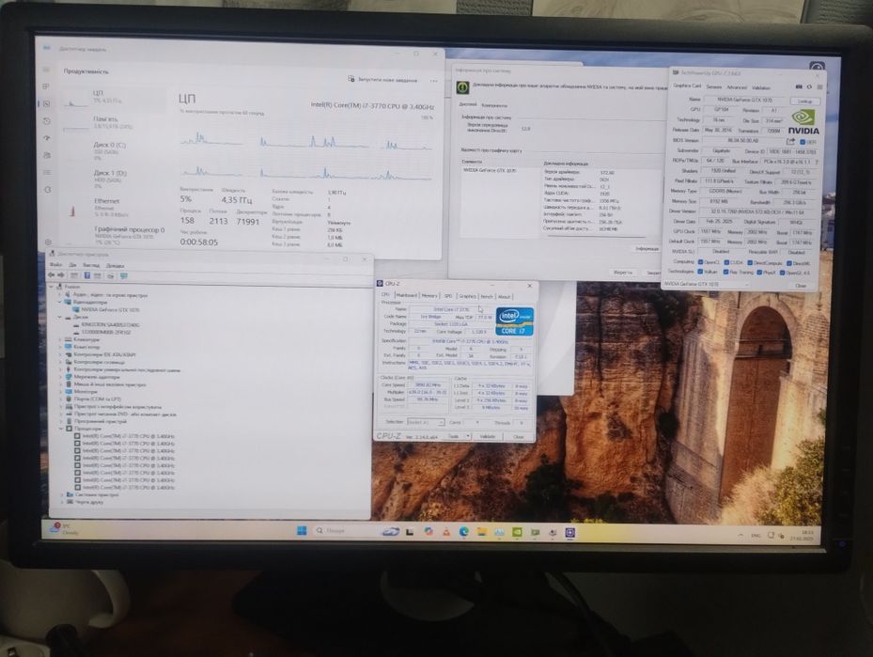873x657 pixels.
Task: Open the Startup apps icon in Task Manager sidebar
Action: click(x=47, y=137)
